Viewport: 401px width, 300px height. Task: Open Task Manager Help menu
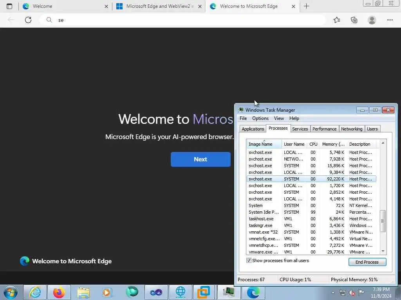coord(294,118)
